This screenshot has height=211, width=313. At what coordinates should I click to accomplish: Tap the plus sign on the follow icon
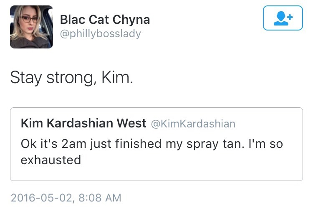(290, 16)
